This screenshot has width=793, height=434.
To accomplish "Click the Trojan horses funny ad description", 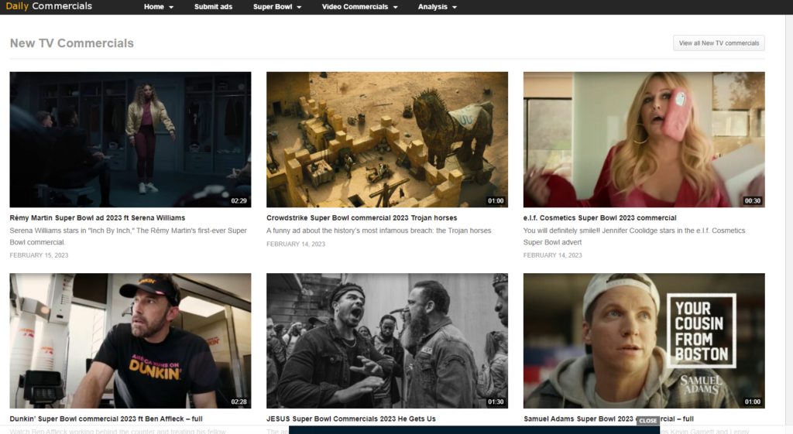I will click(379, 231).
